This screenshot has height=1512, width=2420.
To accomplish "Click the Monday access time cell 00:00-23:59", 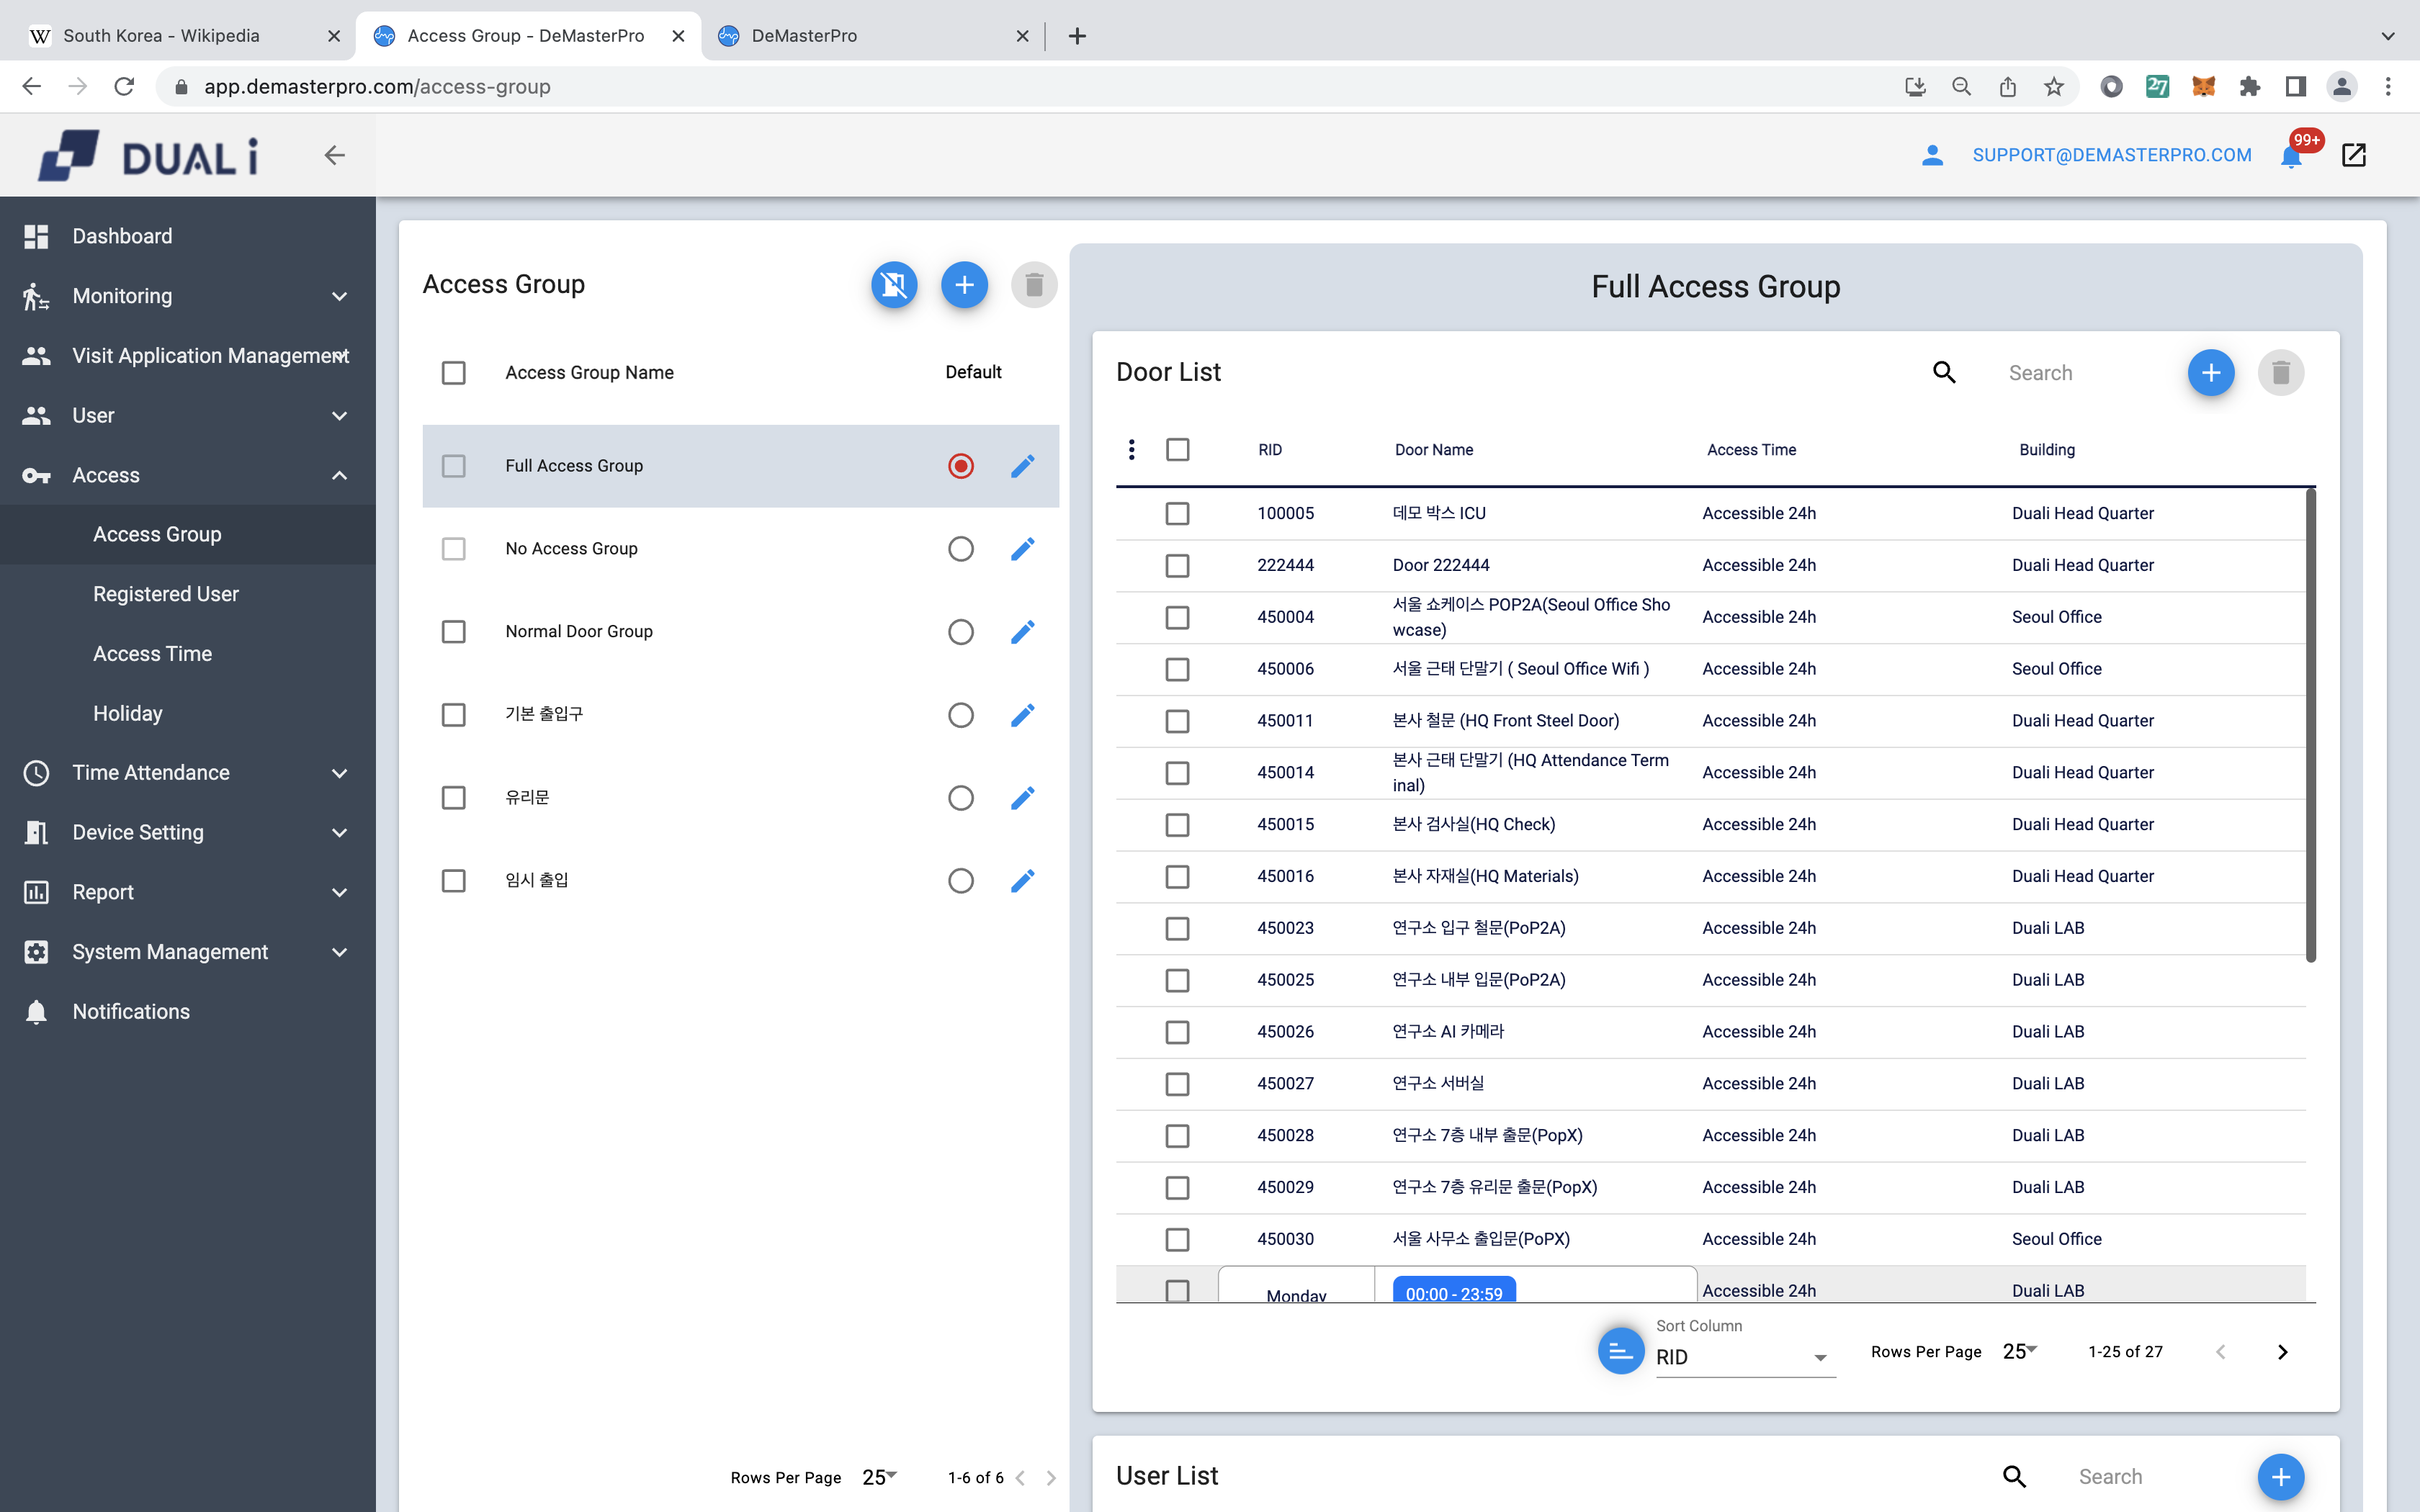I will click(x=1453, y=1292).
